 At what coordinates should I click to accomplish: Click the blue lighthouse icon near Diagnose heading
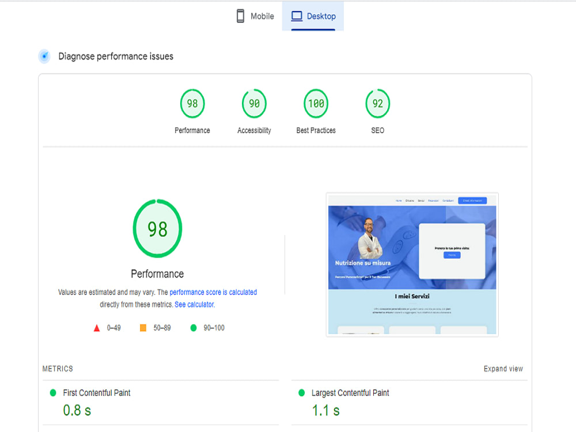coord(44,56)
